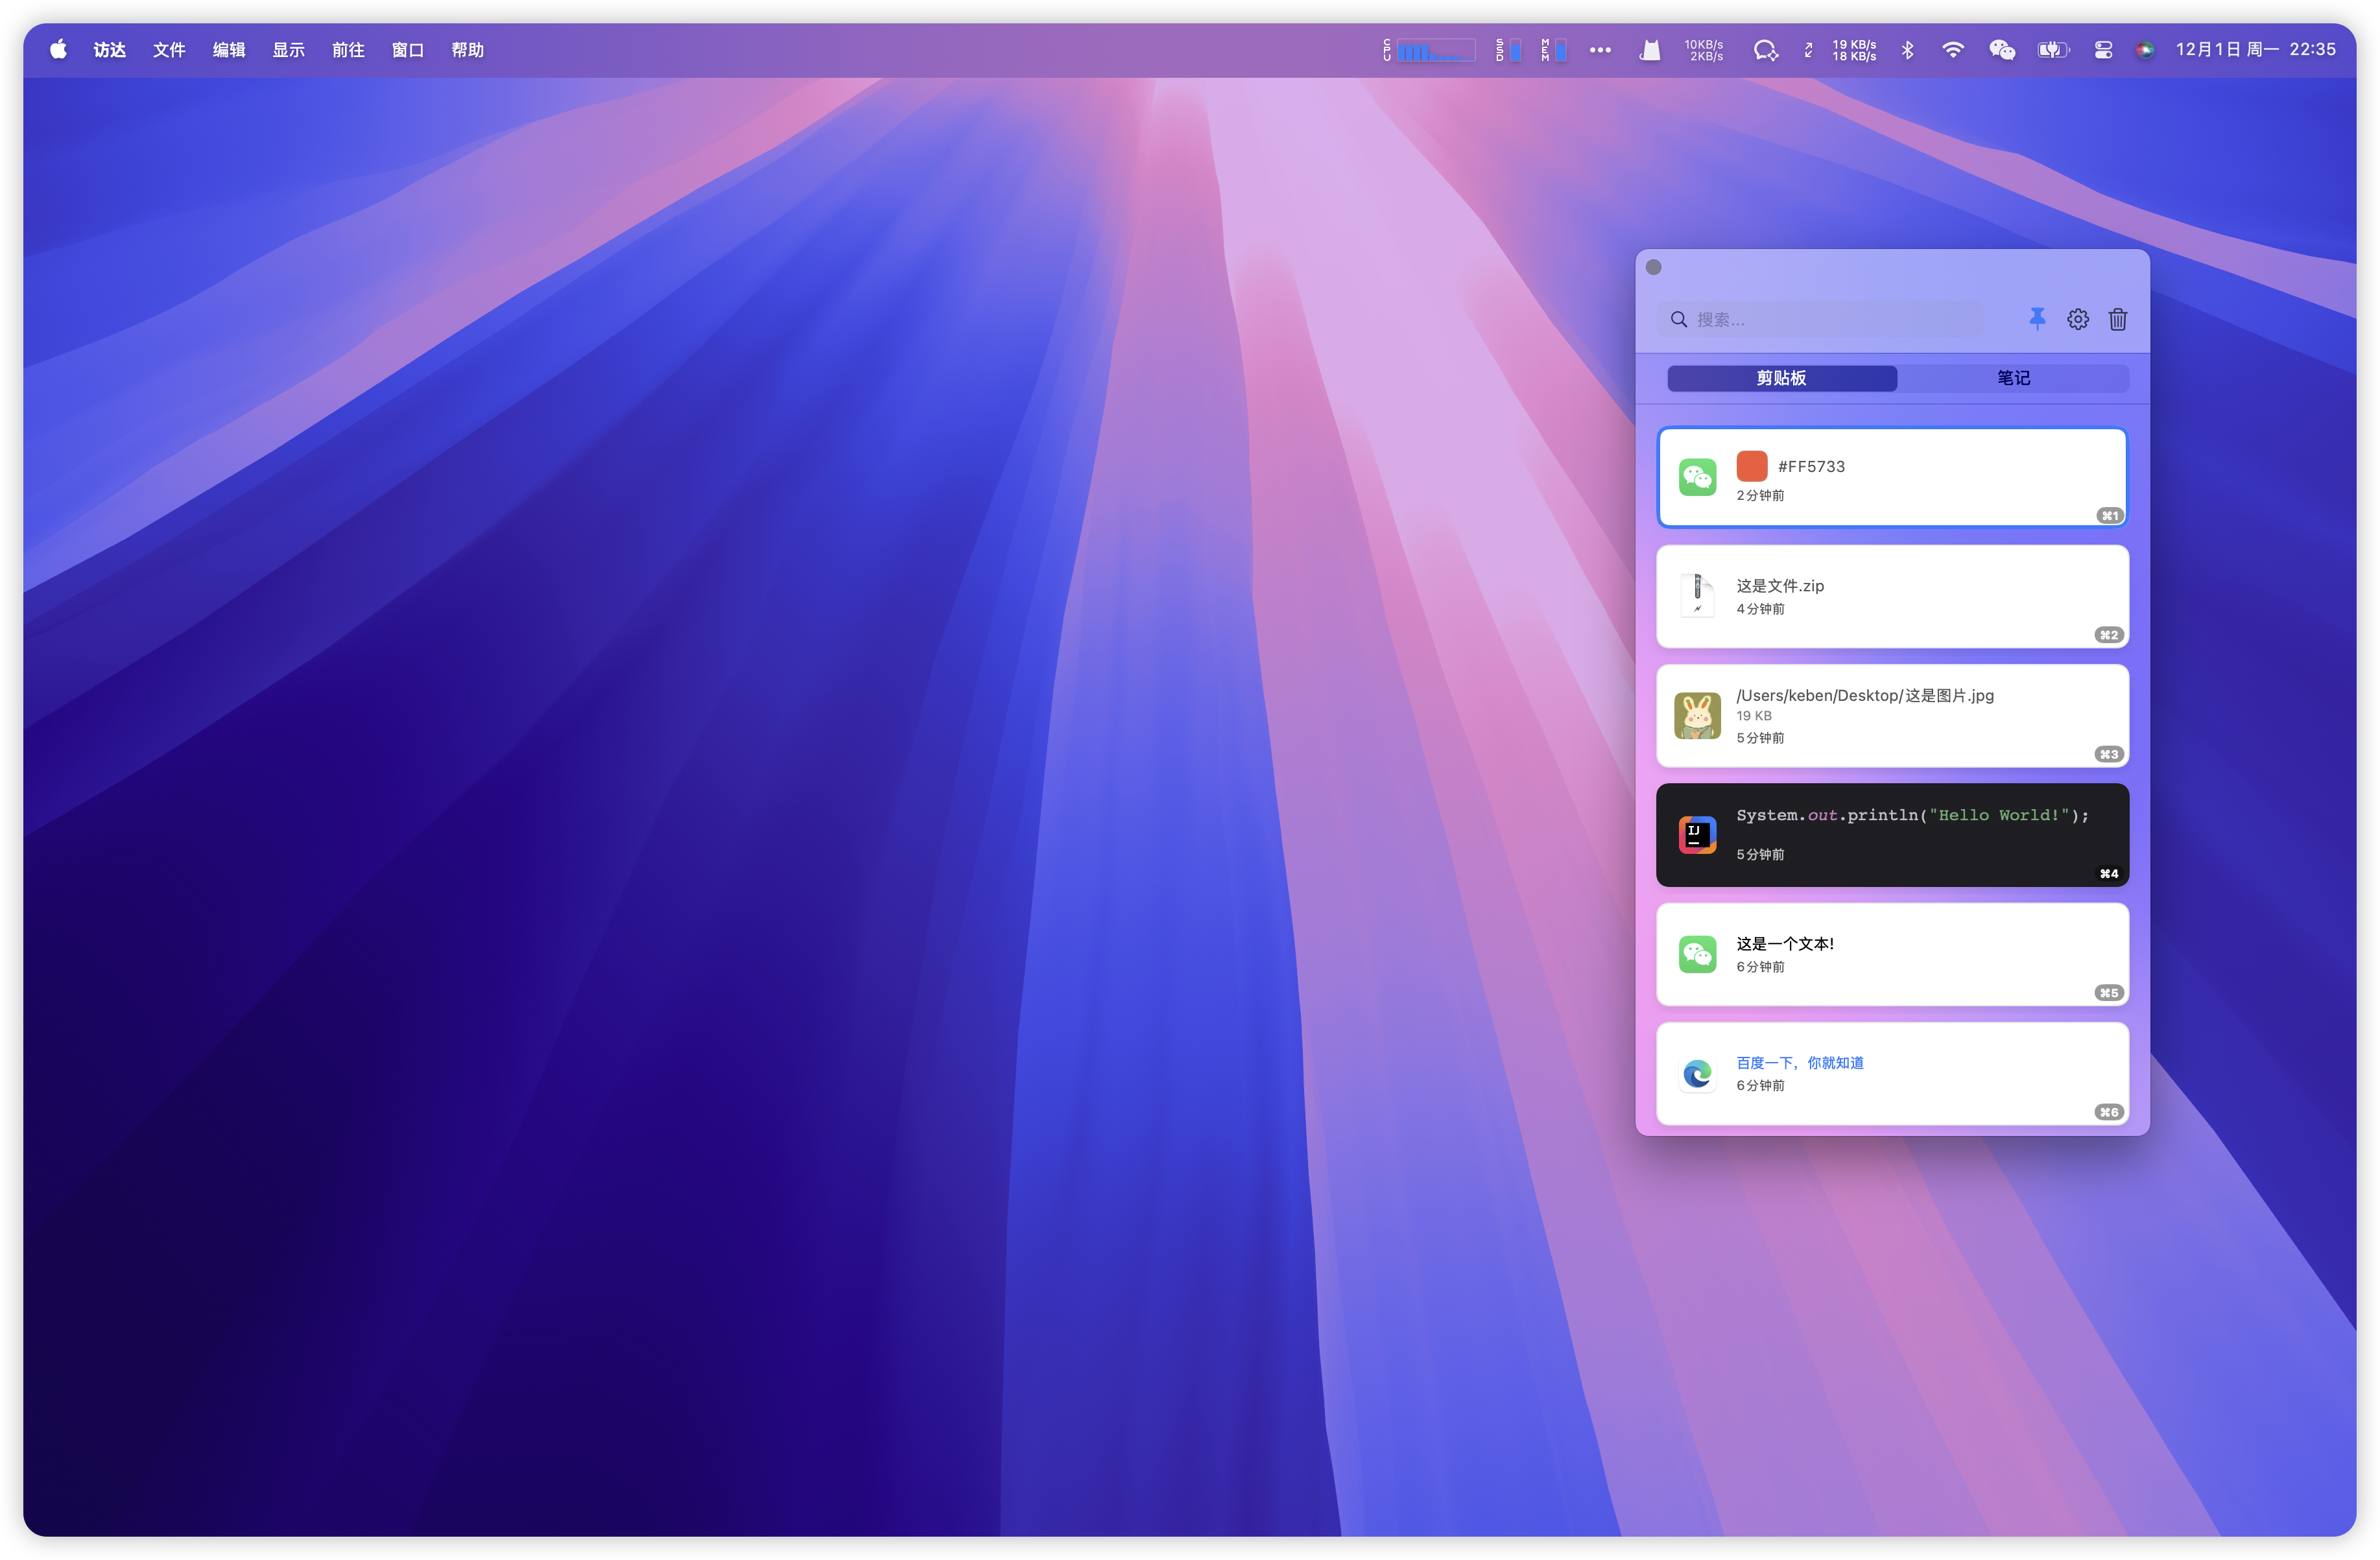Open the 文件 menu
The image size is (2380, 1560).
[169, 50]
